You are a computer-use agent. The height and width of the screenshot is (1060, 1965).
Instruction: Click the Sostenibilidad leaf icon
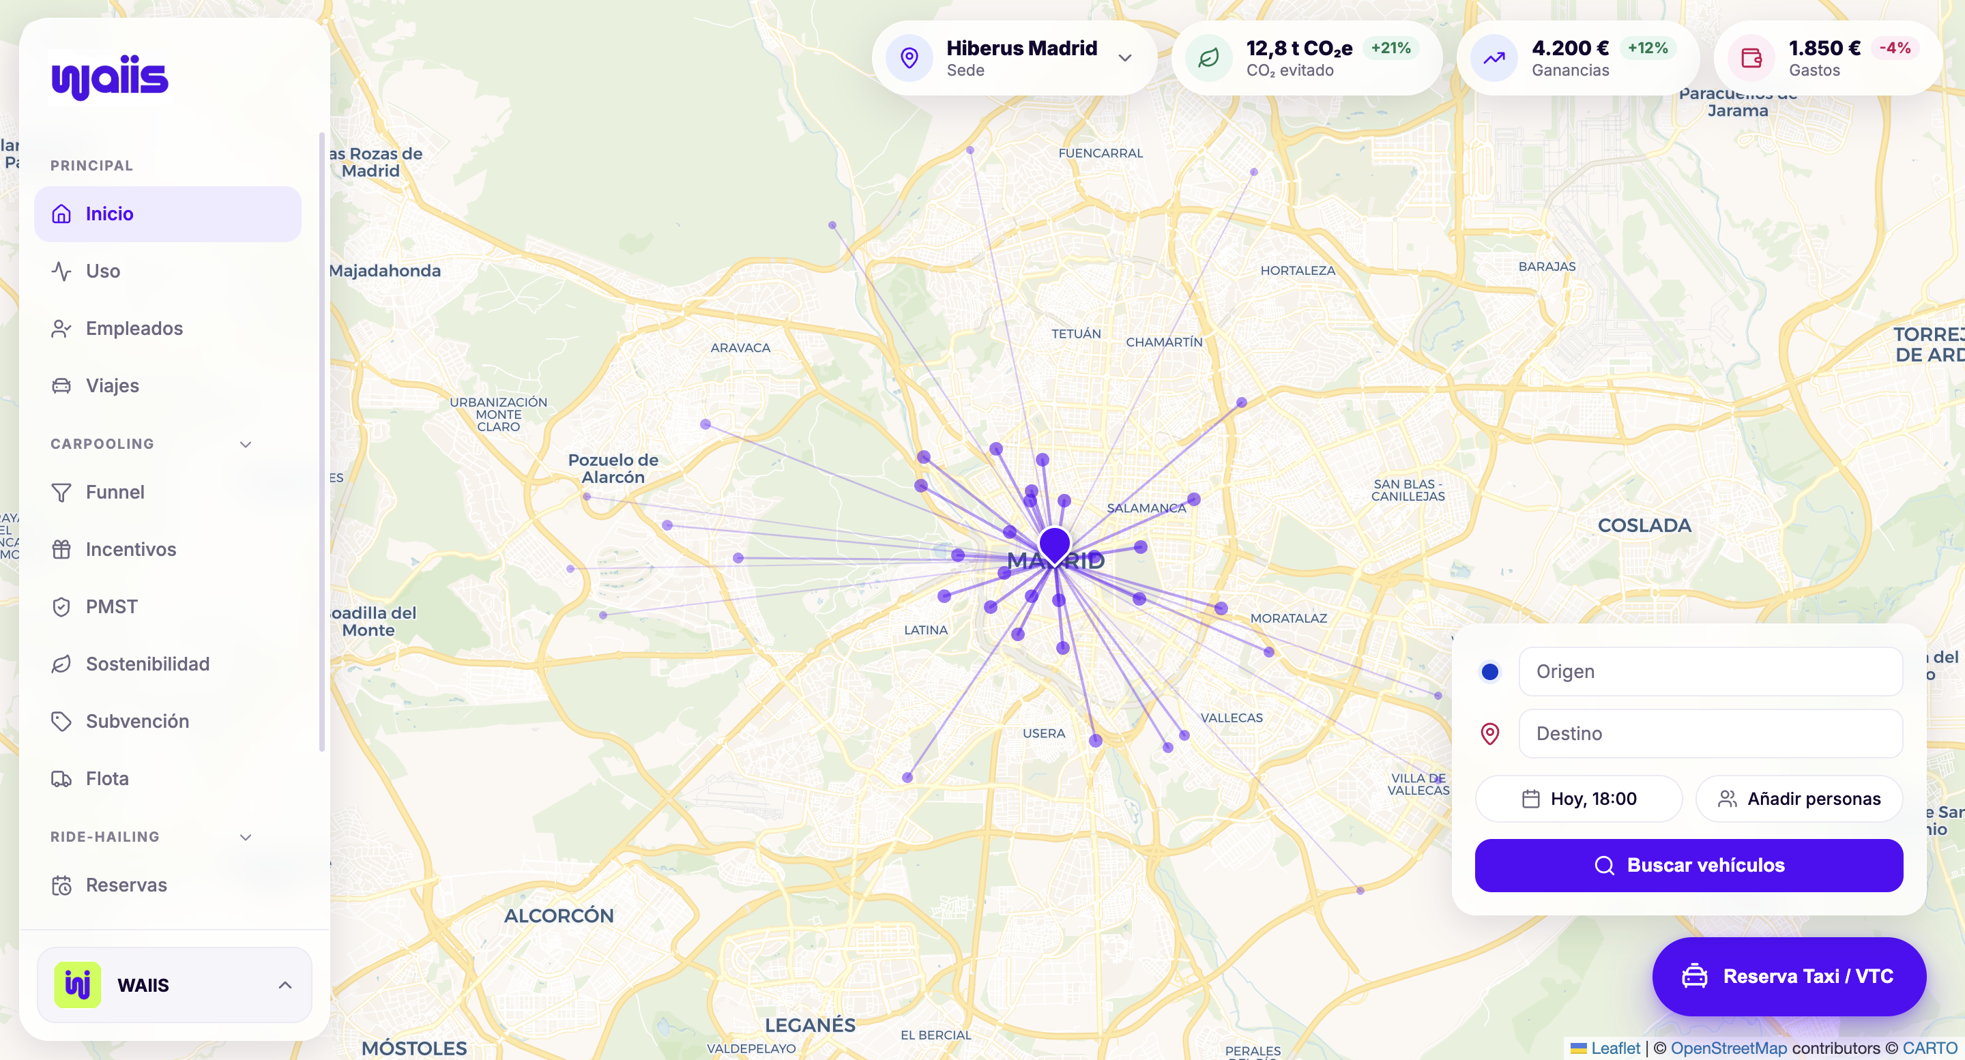pyautogui.click(x=61, y=664)
